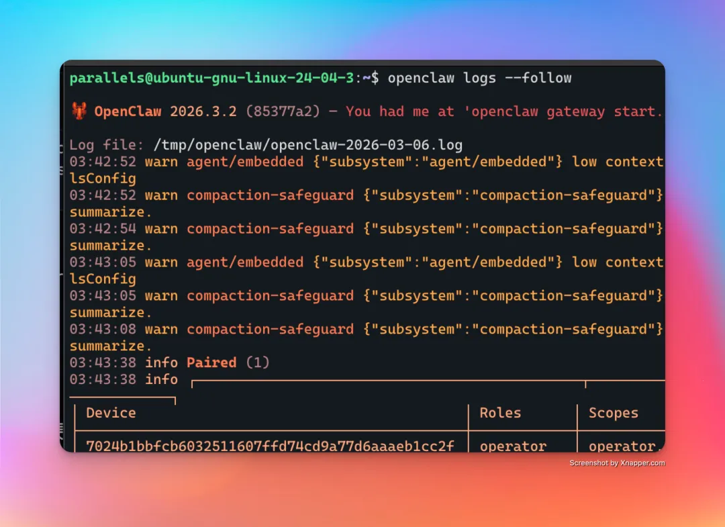Click the prompt text parallels@ubuntu-gnu-linux-24-04-3
This screenshot has width=725, height=527.
(x=211, y=78)
